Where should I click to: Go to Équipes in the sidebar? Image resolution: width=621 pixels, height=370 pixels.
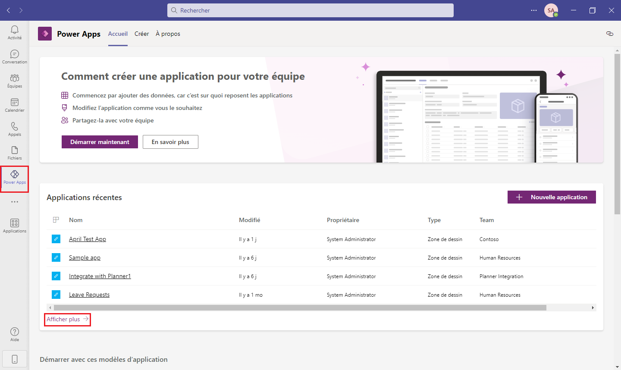tap(15, 81)
